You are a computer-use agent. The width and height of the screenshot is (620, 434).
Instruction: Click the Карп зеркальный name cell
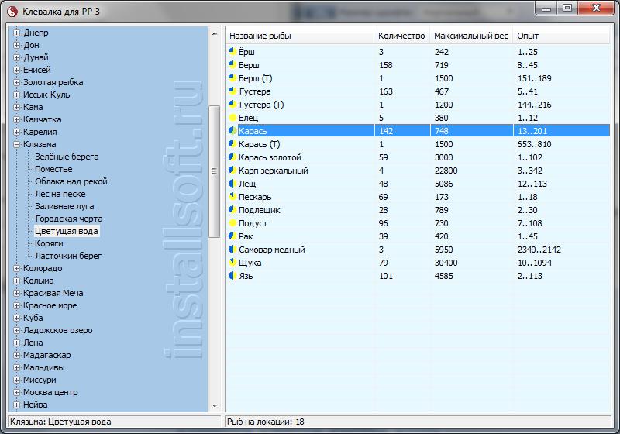pyautogui.click(x=274, y=170)
